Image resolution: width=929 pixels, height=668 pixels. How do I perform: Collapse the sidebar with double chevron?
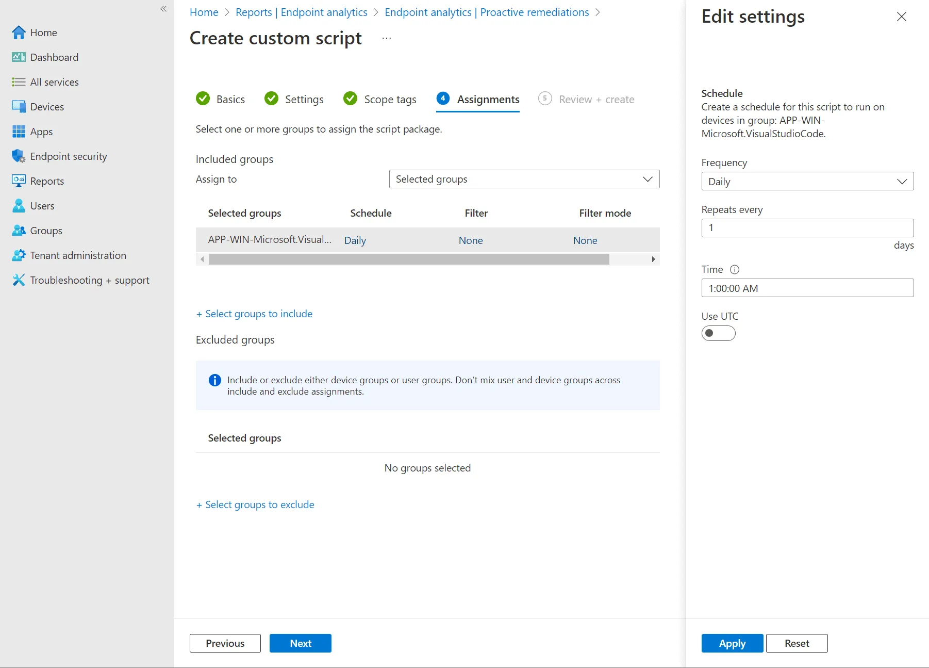click(163, 9)
